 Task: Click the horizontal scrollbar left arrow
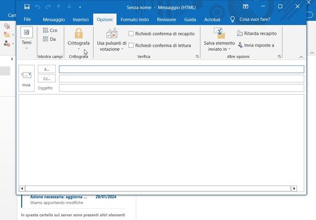[x=22, y=188]
